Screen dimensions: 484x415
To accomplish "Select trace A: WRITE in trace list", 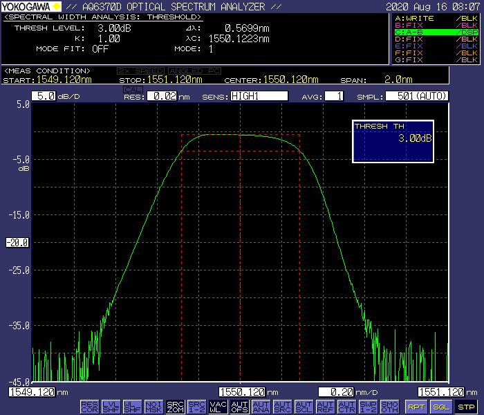I will [436, 18].
